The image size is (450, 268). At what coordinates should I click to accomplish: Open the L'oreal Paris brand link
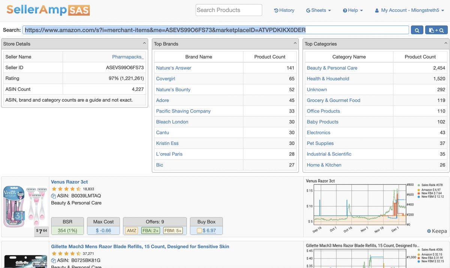[169, 154]
